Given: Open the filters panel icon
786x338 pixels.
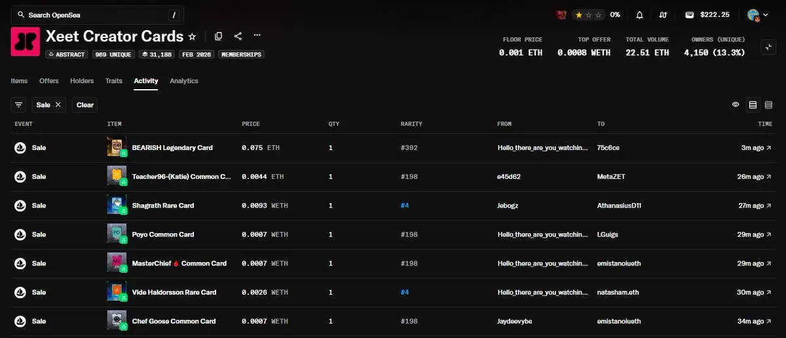Looking at the screenshot, I should [18, 105].
